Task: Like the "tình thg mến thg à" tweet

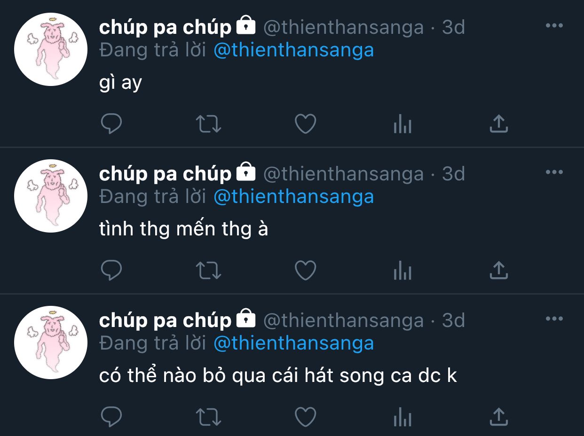Action: pyautogui.click(x=305, y=271)
